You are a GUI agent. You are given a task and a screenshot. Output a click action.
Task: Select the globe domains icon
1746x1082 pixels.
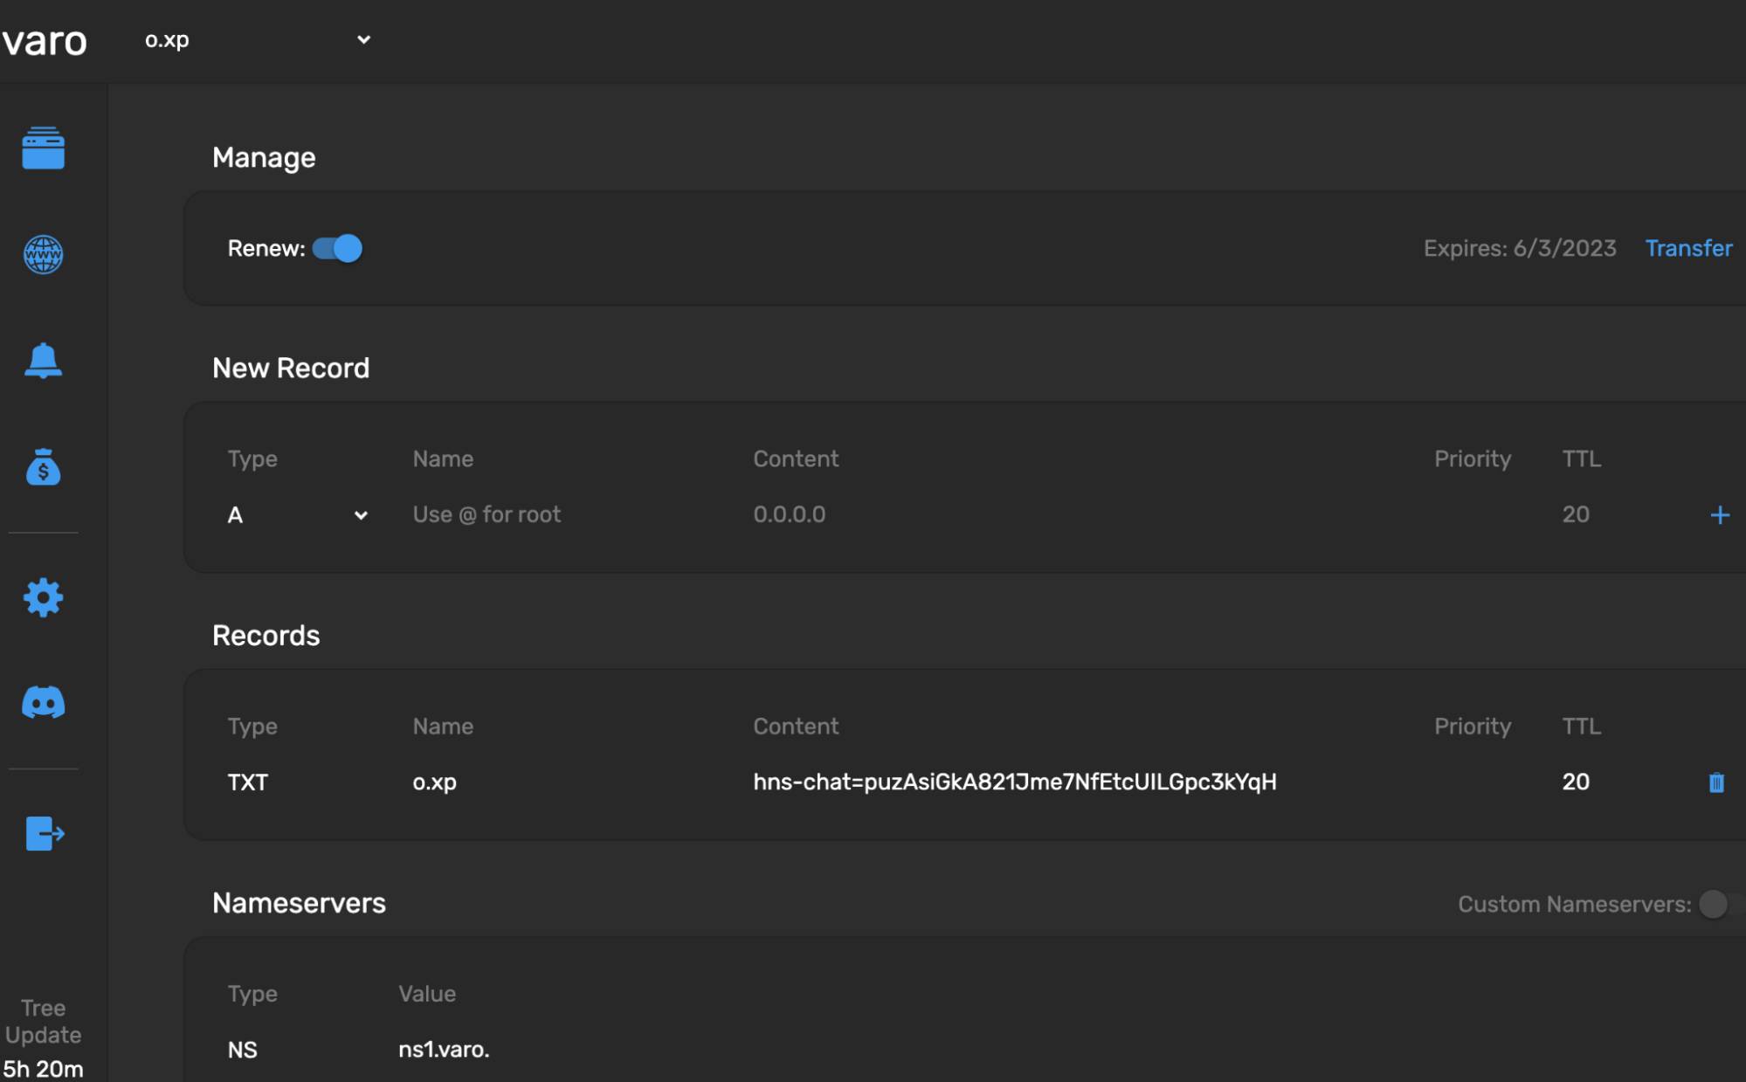pyautogui.click(x=42, y=256)
